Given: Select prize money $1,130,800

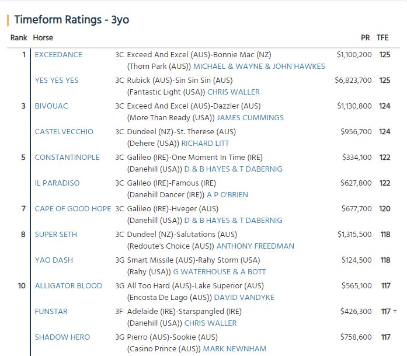Looking at the screenshot, I should point(354,106).
